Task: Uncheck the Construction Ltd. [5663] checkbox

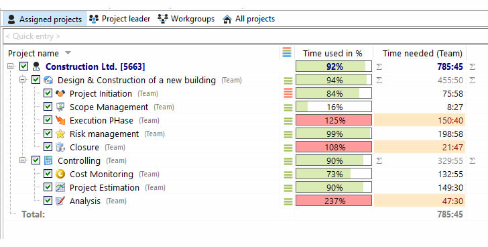Action: [x=23, y=66]
